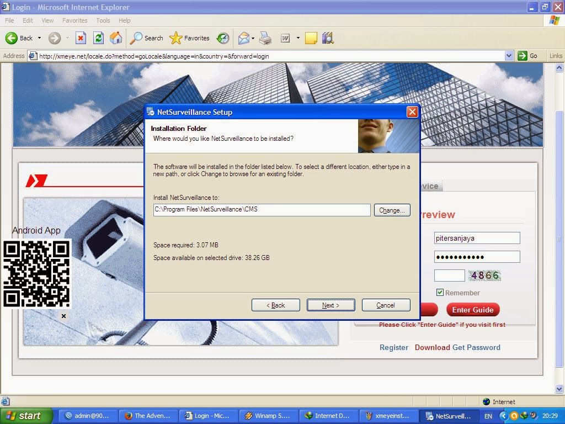This screenshot has height=424, width=565.
Task: Cancel the NetSurveillance Setup wizard
Action: tap(386, 305)
